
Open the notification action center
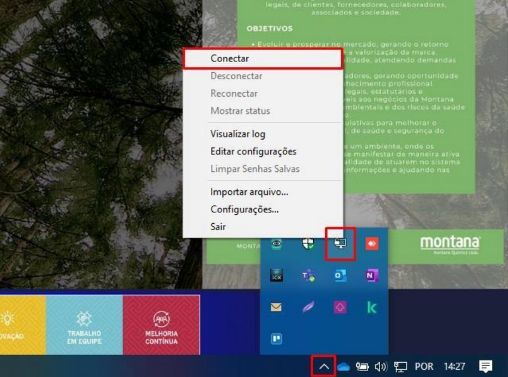485,366
